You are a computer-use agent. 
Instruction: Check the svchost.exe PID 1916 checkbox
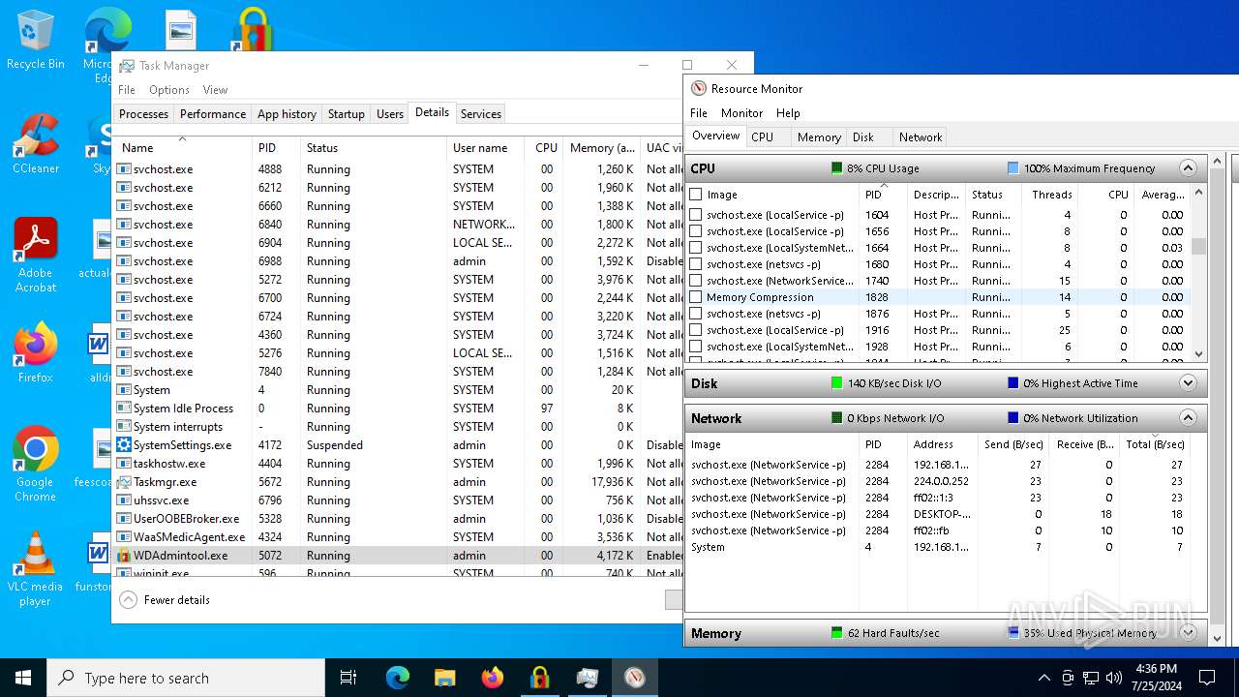[695, 330]
